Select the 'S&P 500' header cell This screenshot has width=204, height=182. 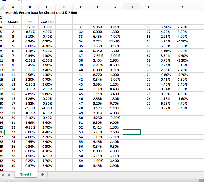coord(47,22)
